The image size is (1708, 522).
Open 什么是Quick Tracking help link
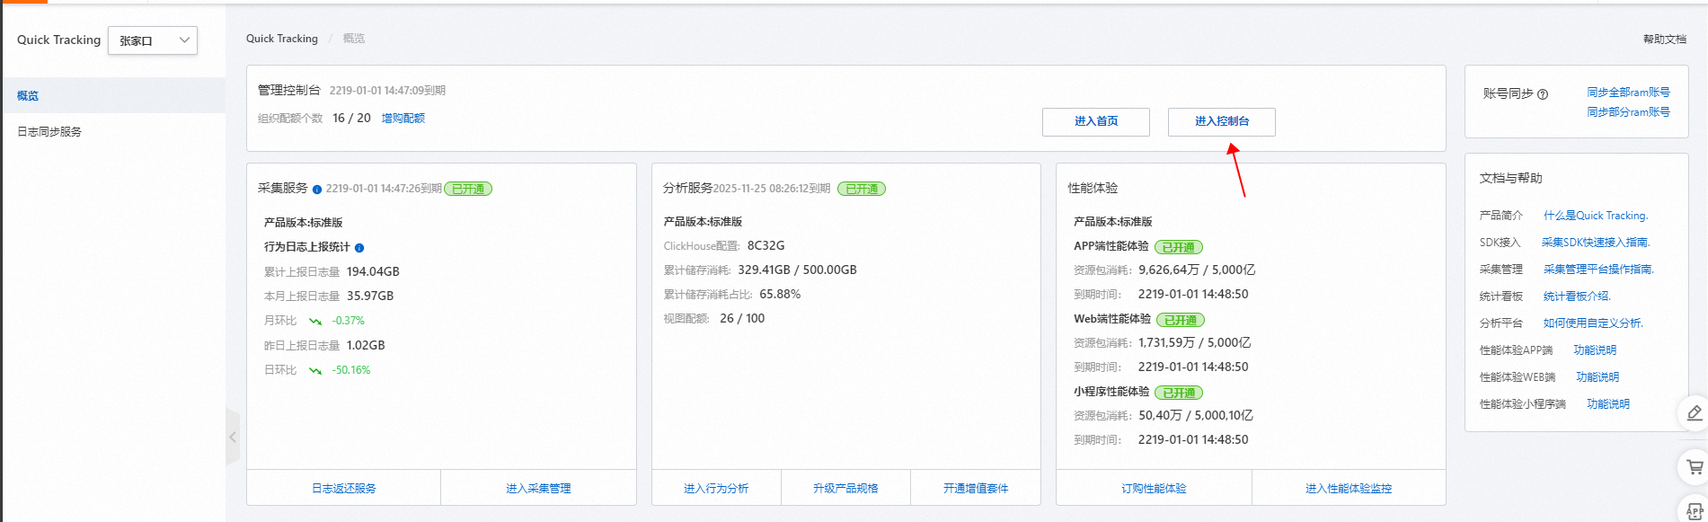(1596, 216)
